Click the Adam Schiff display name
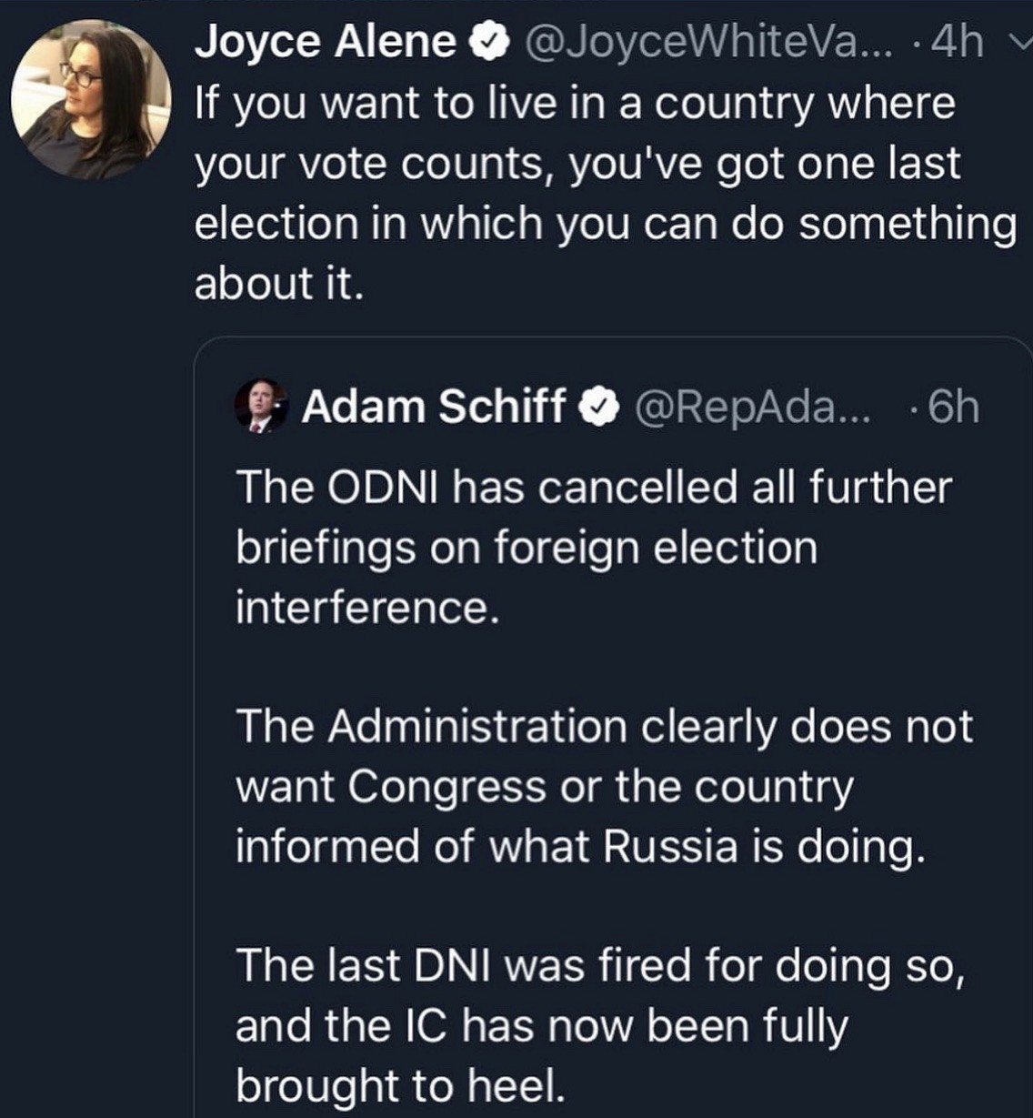The height and width of the screenshot is (1118, 1033). pyautogui.click(x=435, y=407)
